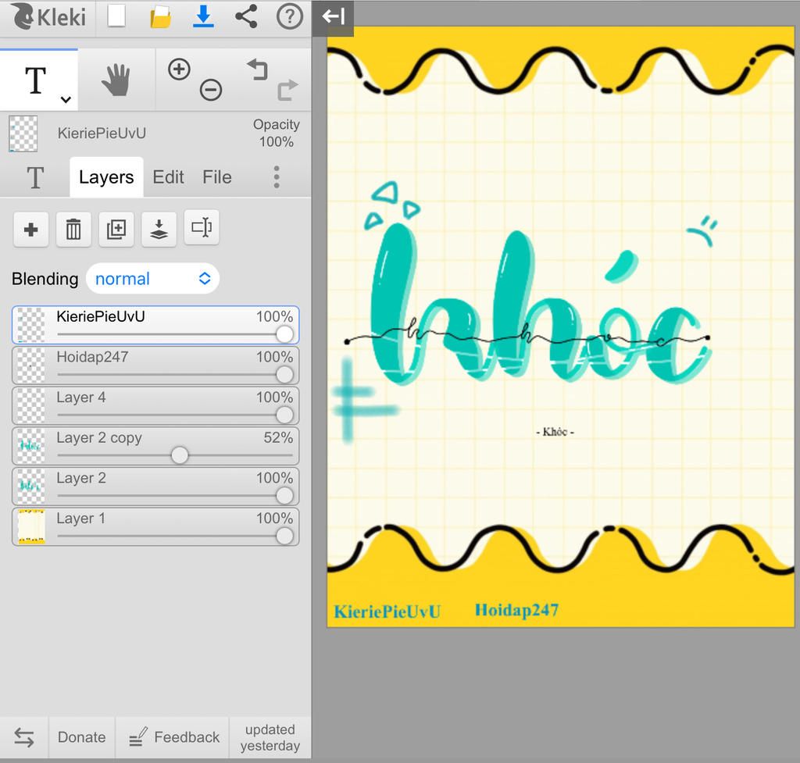Open the text tool settings tab
Screen dimensions: 800x763
(x=35, y=177)
